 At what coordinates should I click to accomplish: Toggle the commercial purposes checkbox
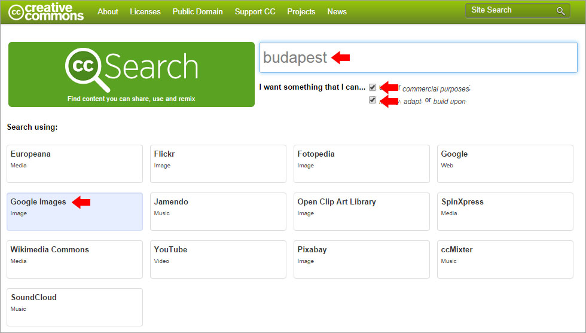pos(372,87)
